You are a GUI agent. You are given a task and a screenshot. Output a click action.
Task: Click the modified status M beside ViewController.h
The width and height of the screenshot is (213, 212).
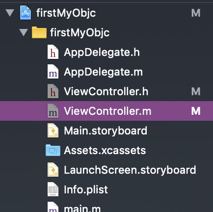[196, 91]
